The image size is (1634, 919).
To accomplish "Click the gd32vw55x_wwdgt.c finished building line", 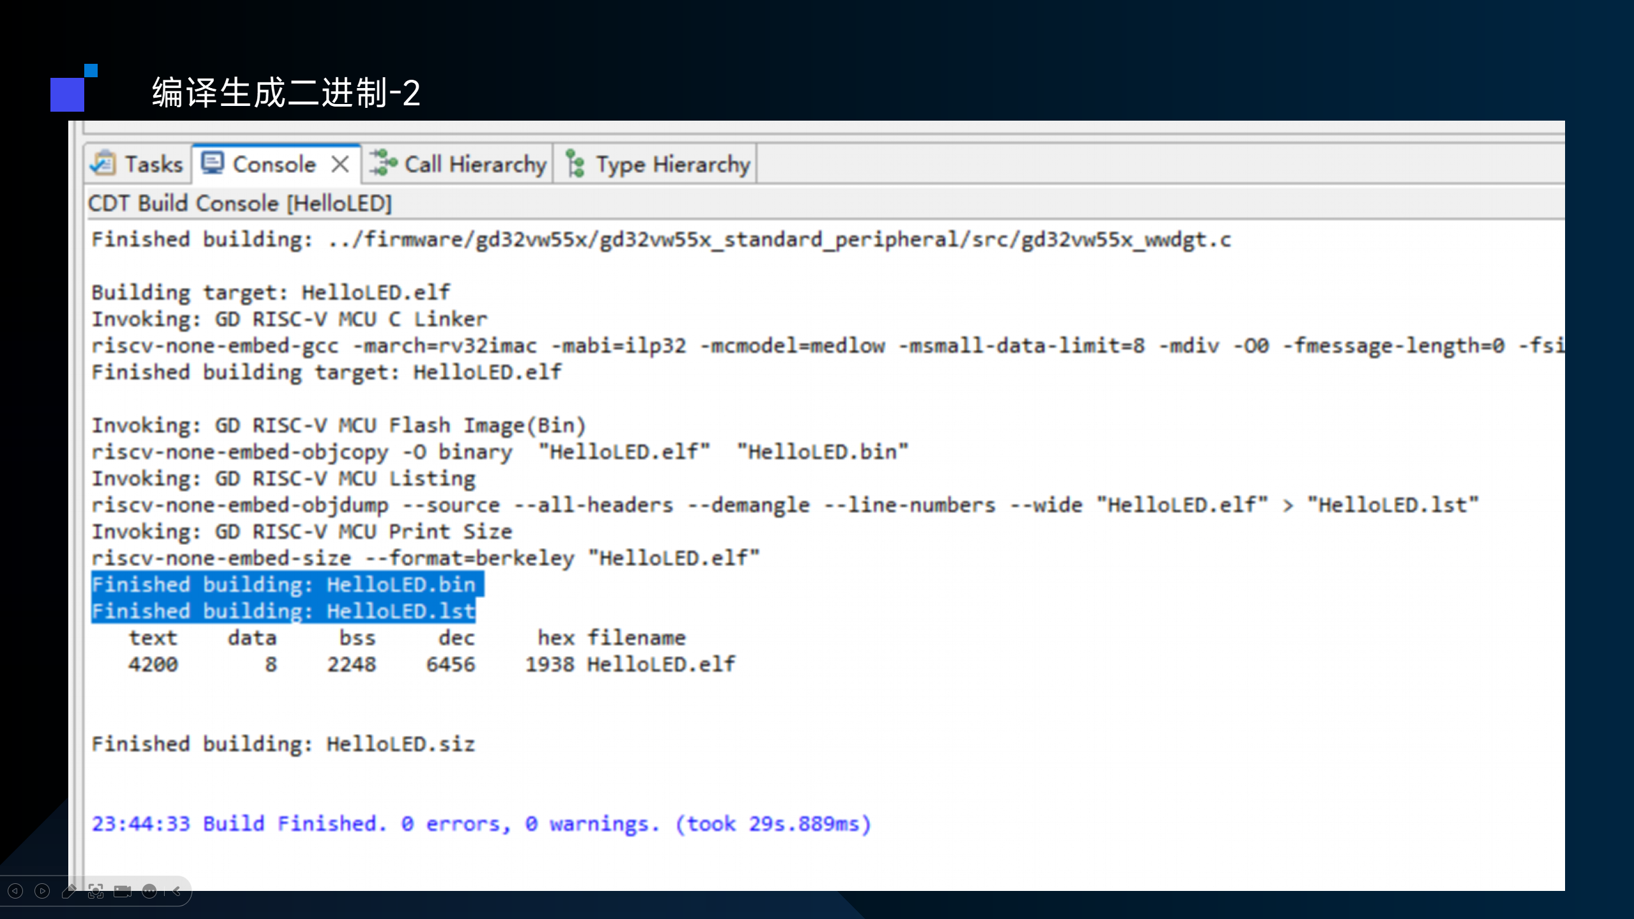I will point(661,240).
